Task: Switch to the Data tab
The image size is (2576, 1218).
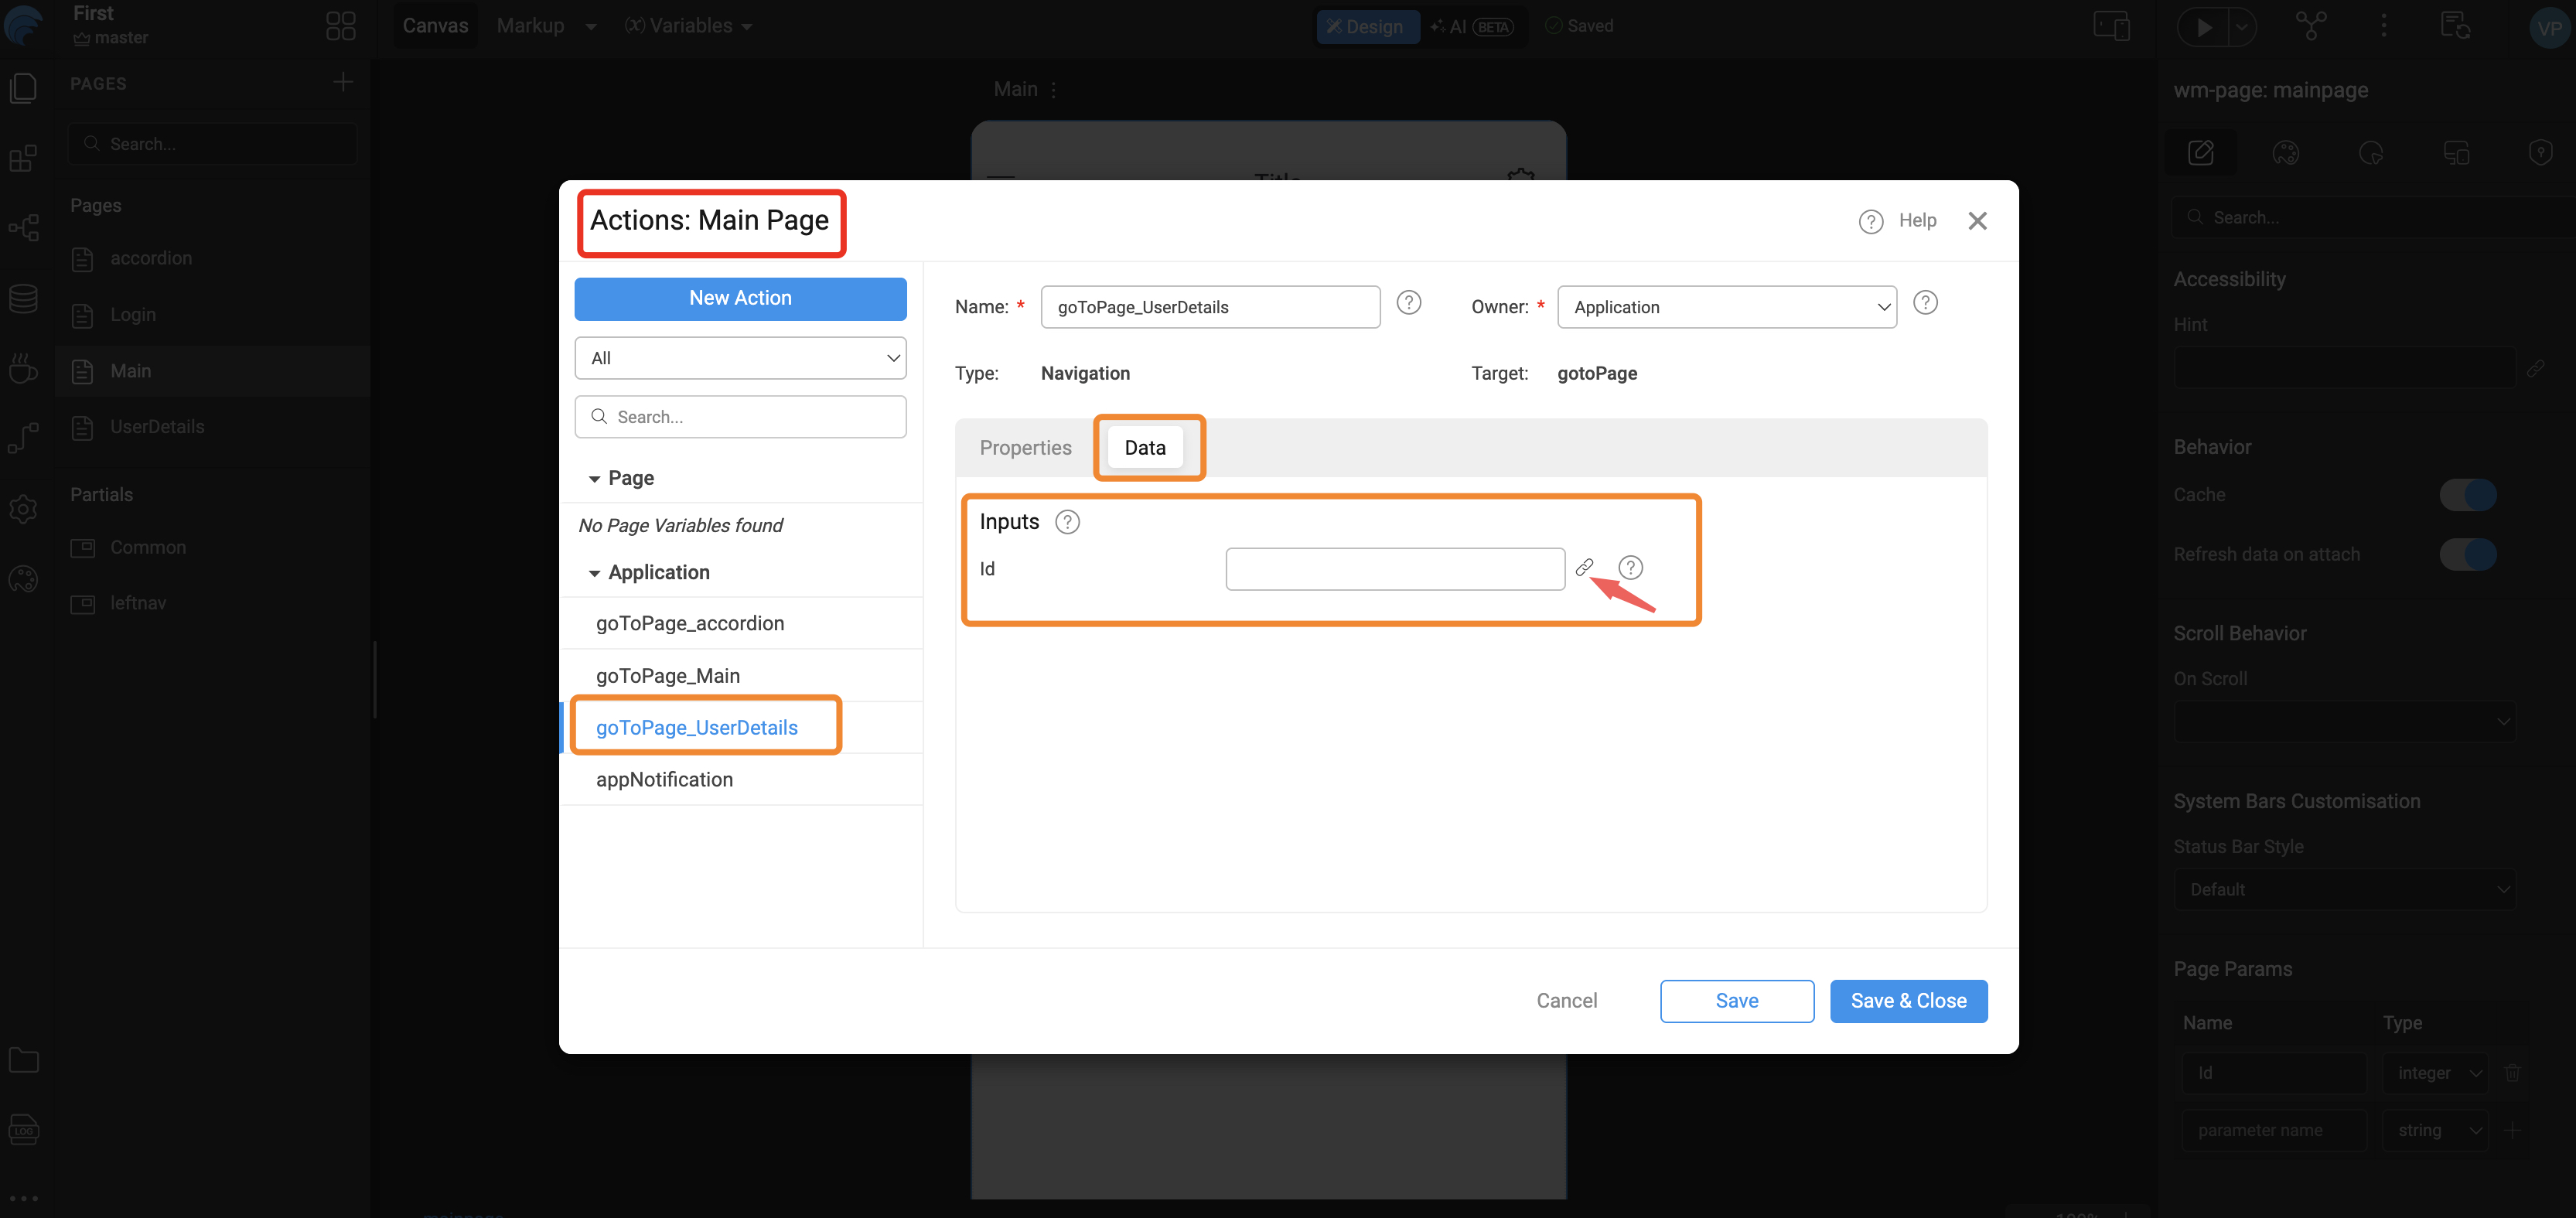Action: pyautogui.click(x=1145, y=448)
